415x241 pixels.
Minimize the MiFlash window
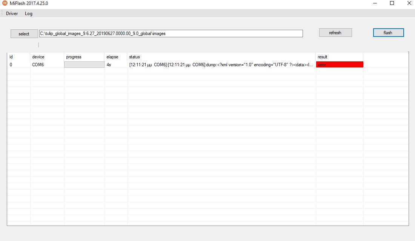click(375, 3)
